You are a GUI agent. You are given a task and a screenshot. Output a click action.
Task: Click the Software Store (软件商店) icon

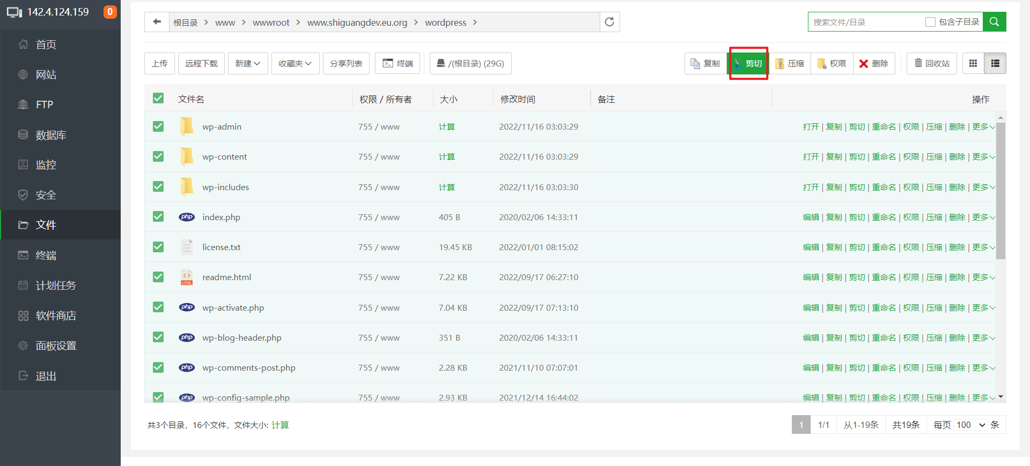pos(23,315)
